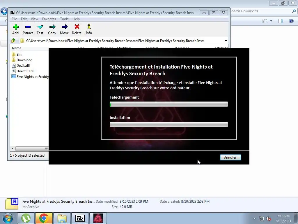This screenshot has height=224, width=298.
Task: Minimize the 7-Zip window
Action: [x=204, y=13]
